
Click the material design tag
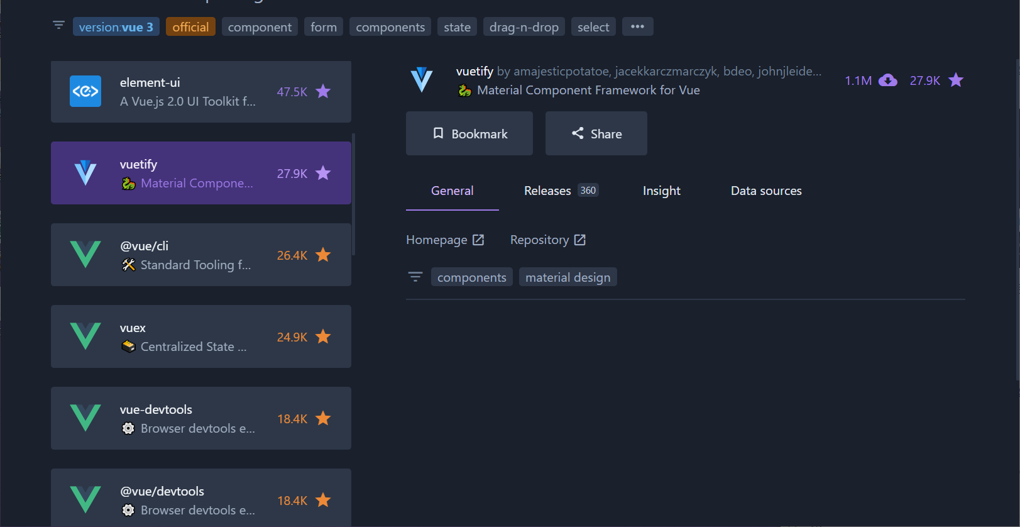tap(568, 277)
